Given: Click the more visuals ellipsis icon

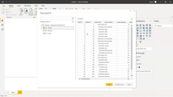Looking at the screenshot, I should point(147,39).
